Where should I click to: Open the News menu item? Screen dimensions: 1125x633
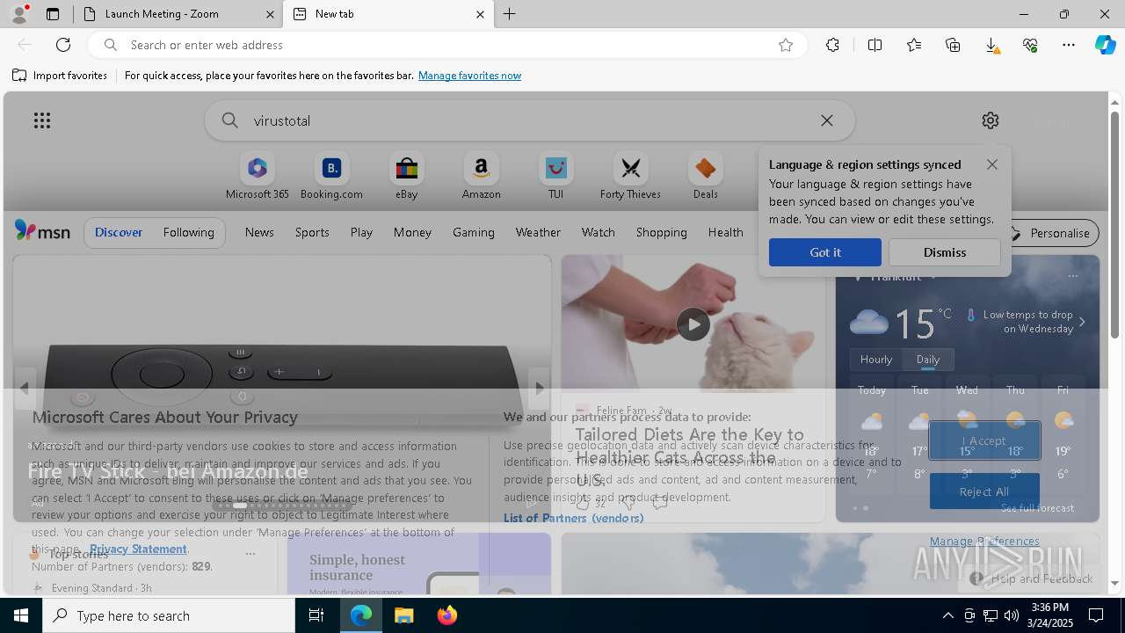pyautogui.click(x=259, y=232)
